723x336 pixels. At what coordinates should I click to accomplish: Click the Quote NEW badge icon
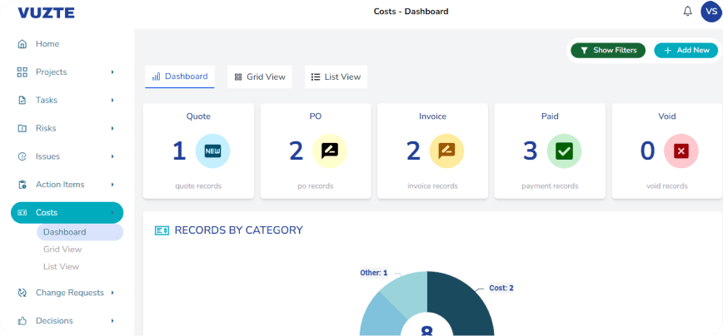[212, 151]
